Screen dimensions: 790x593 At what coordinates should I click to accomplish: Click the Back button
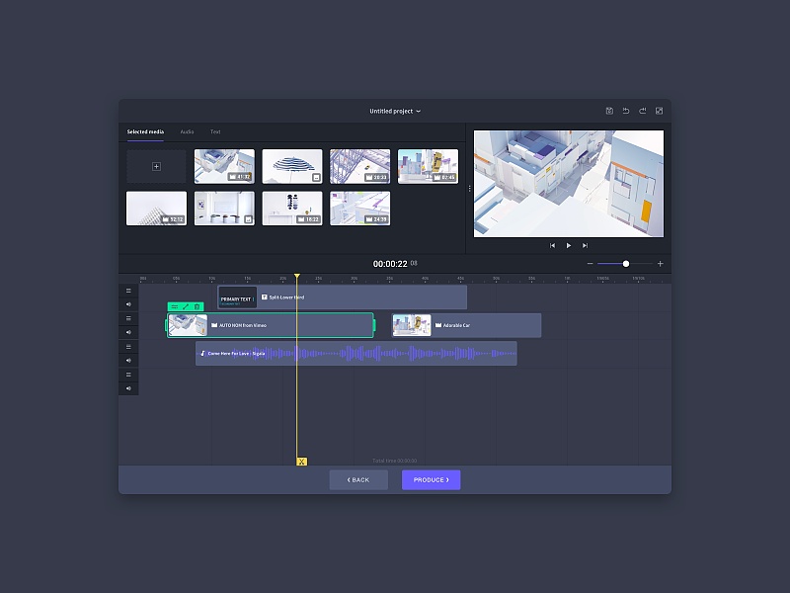[358, 479]
